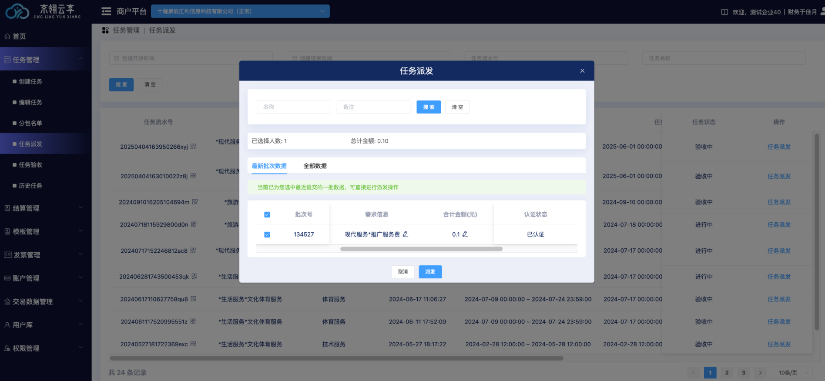Screen dimensions: 825x381
Task: Click QR icon beside 20240527181722369exc
Action: 193,344
